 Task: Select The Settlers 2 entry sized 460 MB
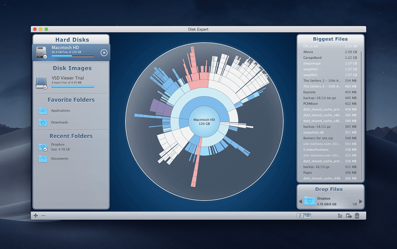pos(330,86)
